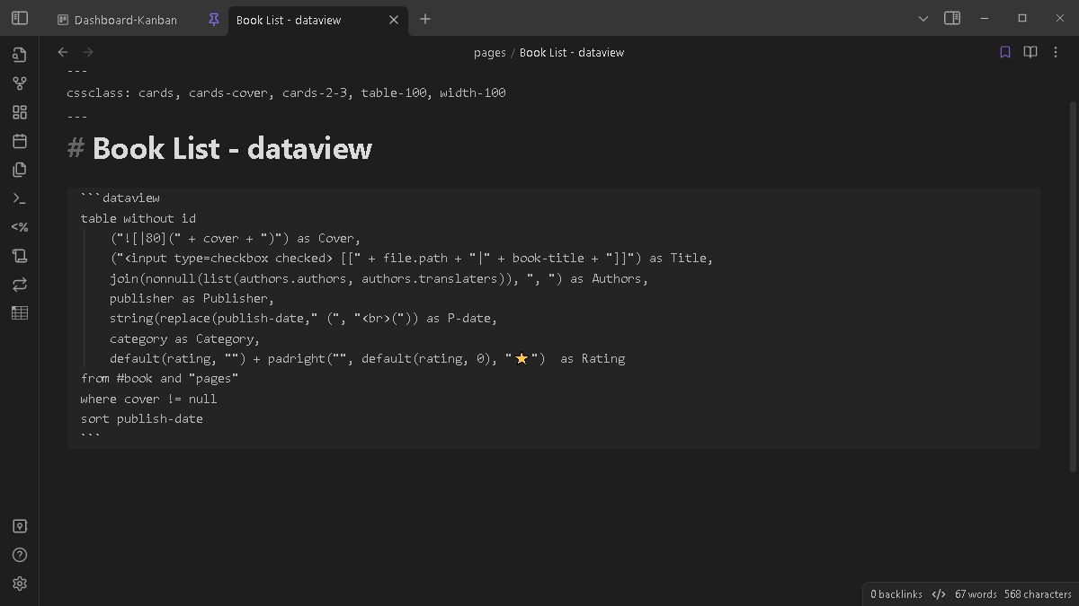Click the 'pages' breadcrumb link
Image resolution: width=1079 pixels, height=606 pixels.
point(490,52)
